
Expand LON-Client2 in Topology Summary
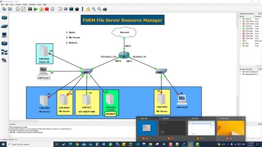tap(241, 24)
